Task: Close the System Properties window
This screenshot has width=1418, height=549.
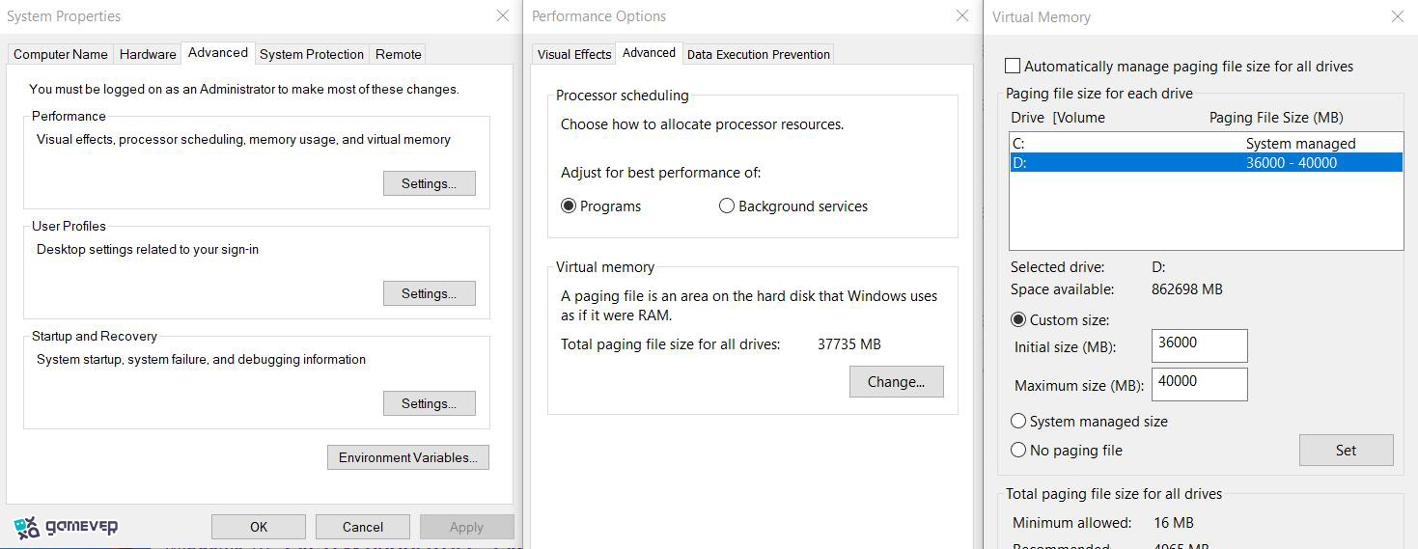Action: point(502,15)
